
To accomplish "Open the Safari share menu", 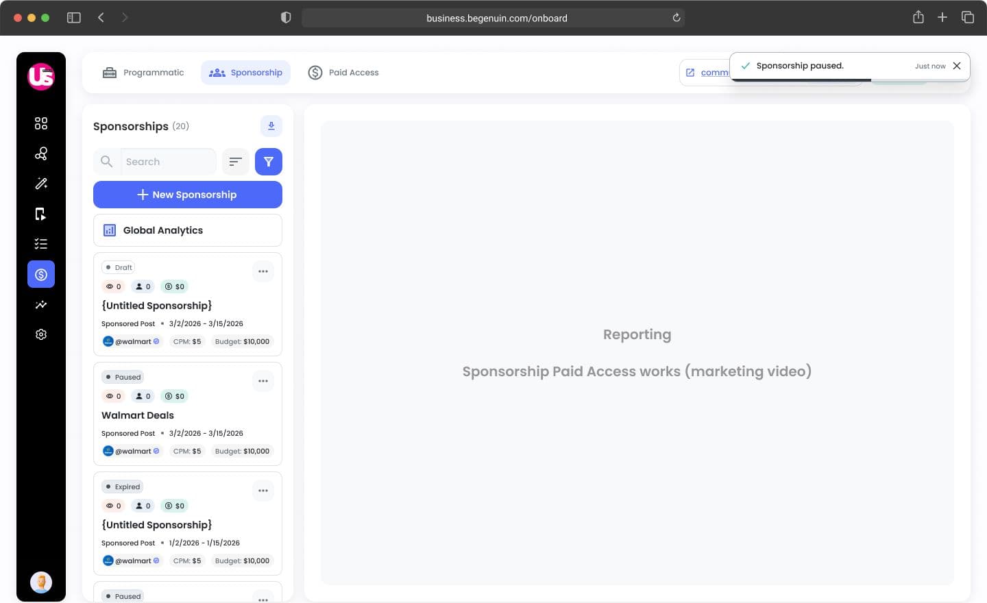I will pyautogui.click(x=918, y=17).
